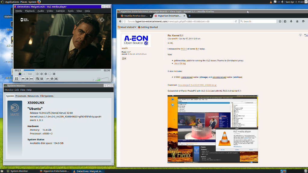
Task: Switch to Resources tab in System Monitor
Action: (33, 96)
